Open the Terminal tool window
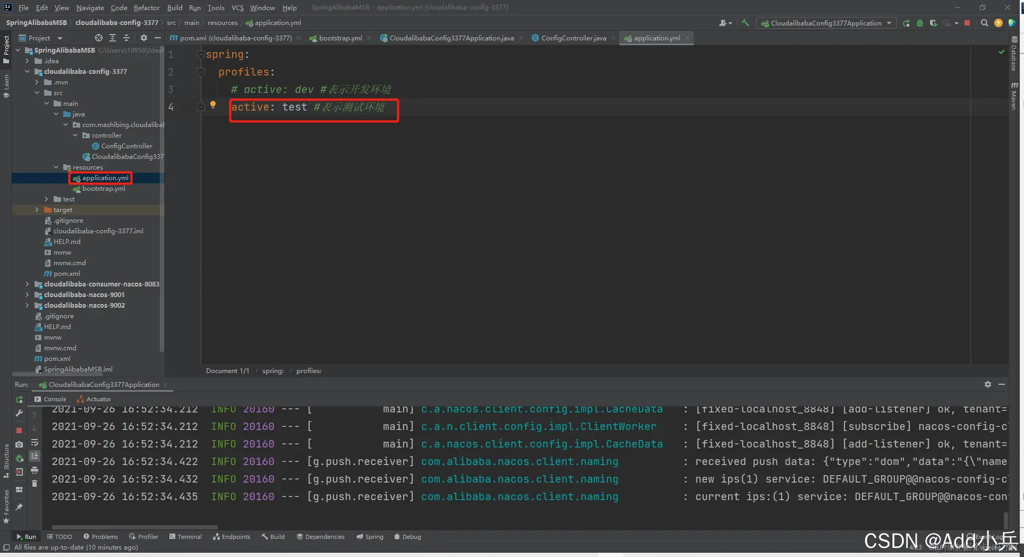Image resolution: width=1024 pixels, height=557 pixels. pyautogui.click(x=185, y=537)
